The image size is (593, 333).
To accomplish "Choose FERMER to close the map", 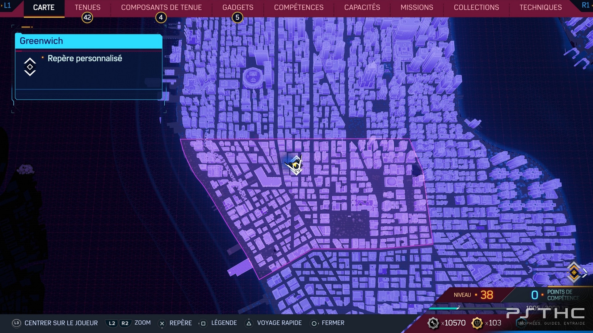I will tap(333, 323).
